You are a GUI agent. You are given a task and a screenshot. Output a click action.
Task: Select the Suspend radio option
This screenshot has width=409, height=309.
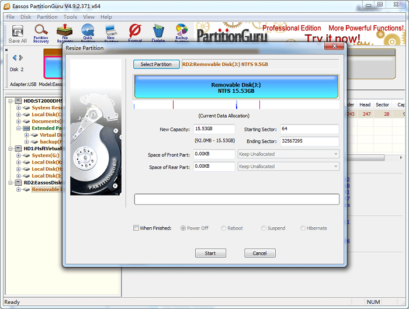(264, 228)
